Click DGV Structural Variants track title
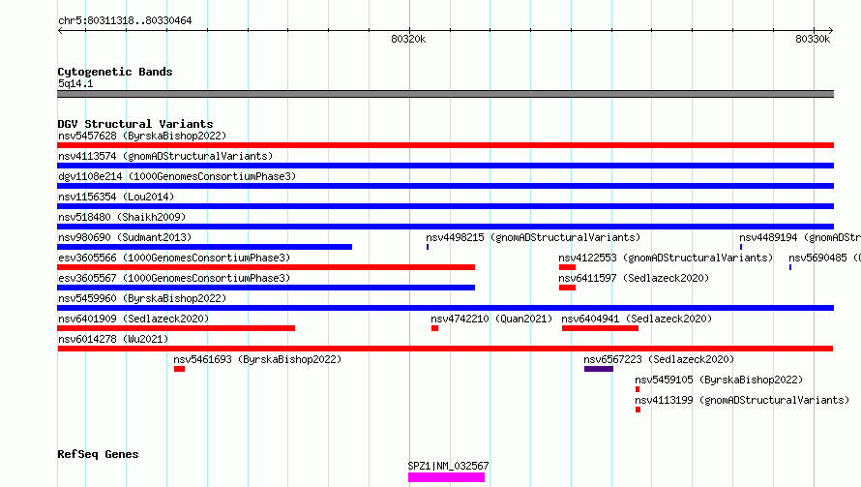Viewport: 861px width, 487px height. pyautogui.click(x=135, y=124)
